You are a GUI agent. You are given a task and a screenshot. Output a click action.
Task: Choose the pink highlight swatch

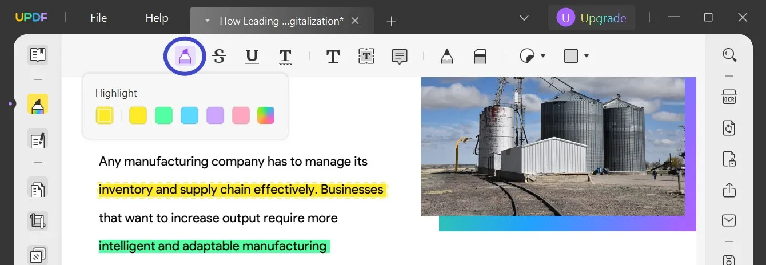tap(241, 115)
